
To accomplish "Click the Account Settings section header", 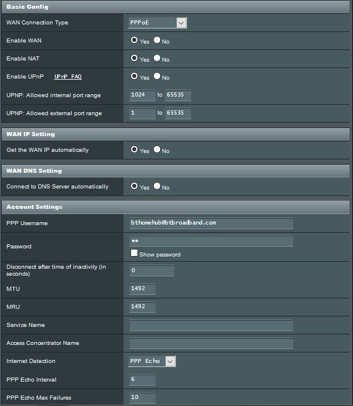I will [x=175, y=207].
